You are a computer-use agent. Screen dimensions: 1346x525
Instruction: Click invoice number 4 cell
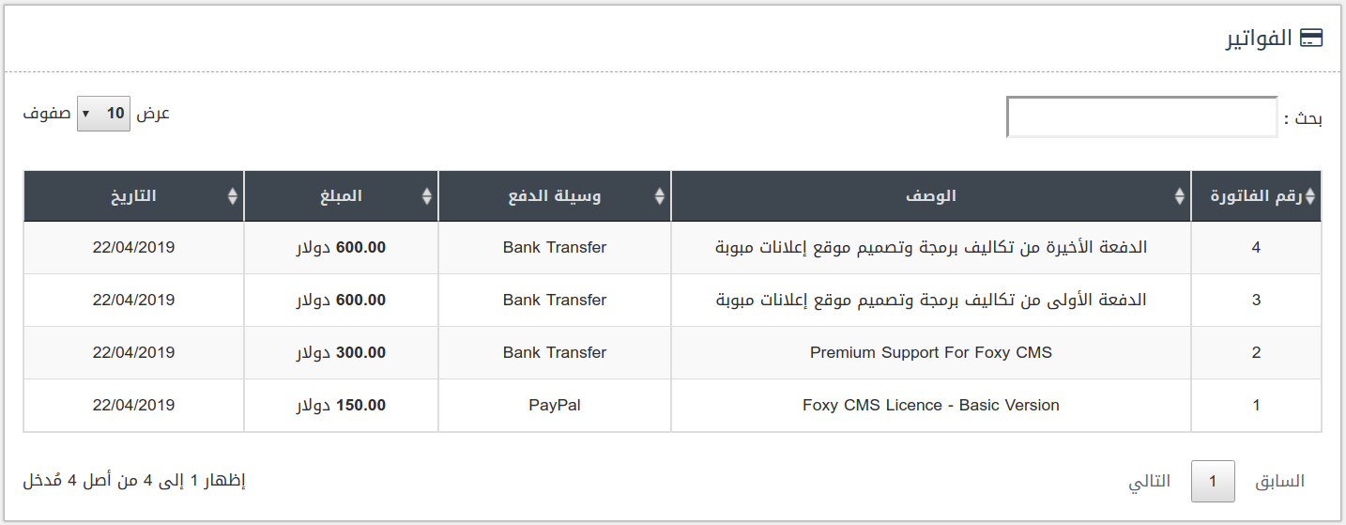tap(1256, 248)
